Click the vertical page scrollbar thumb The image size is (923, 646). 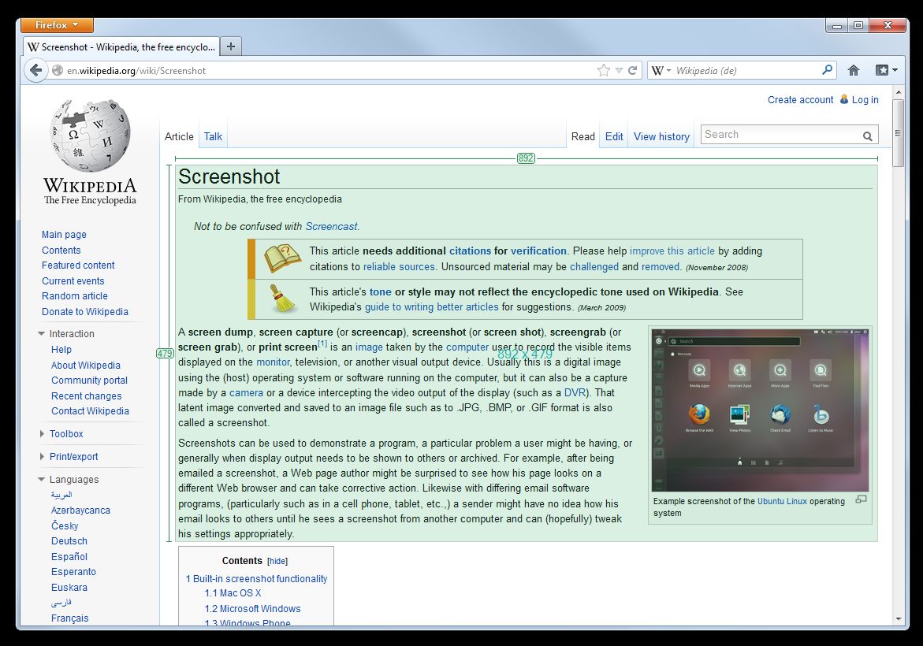pos(898,132)
